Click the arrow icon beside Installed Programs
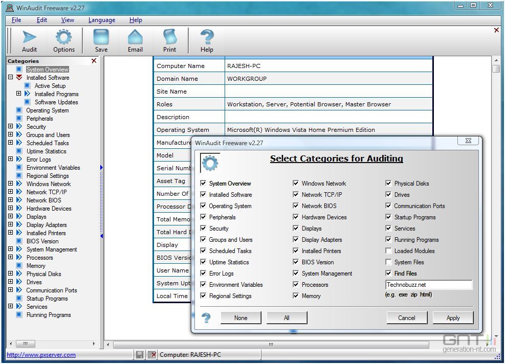505x364 pixels. [28, 94]
